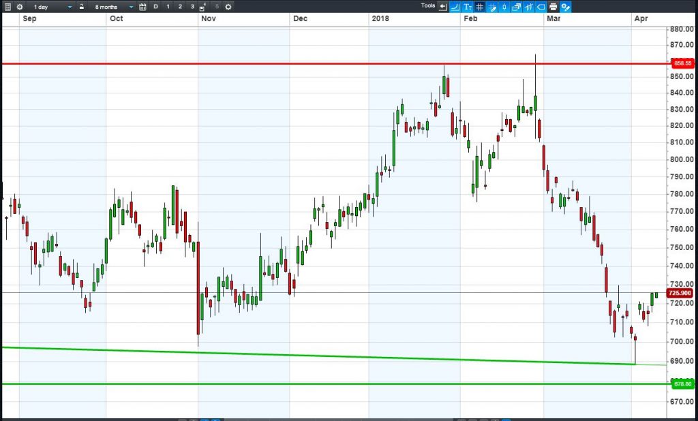Click the 670.00 price axis value
Viewport: 698px width, 421px height.
pyautogui.click(x=683, y=401)
